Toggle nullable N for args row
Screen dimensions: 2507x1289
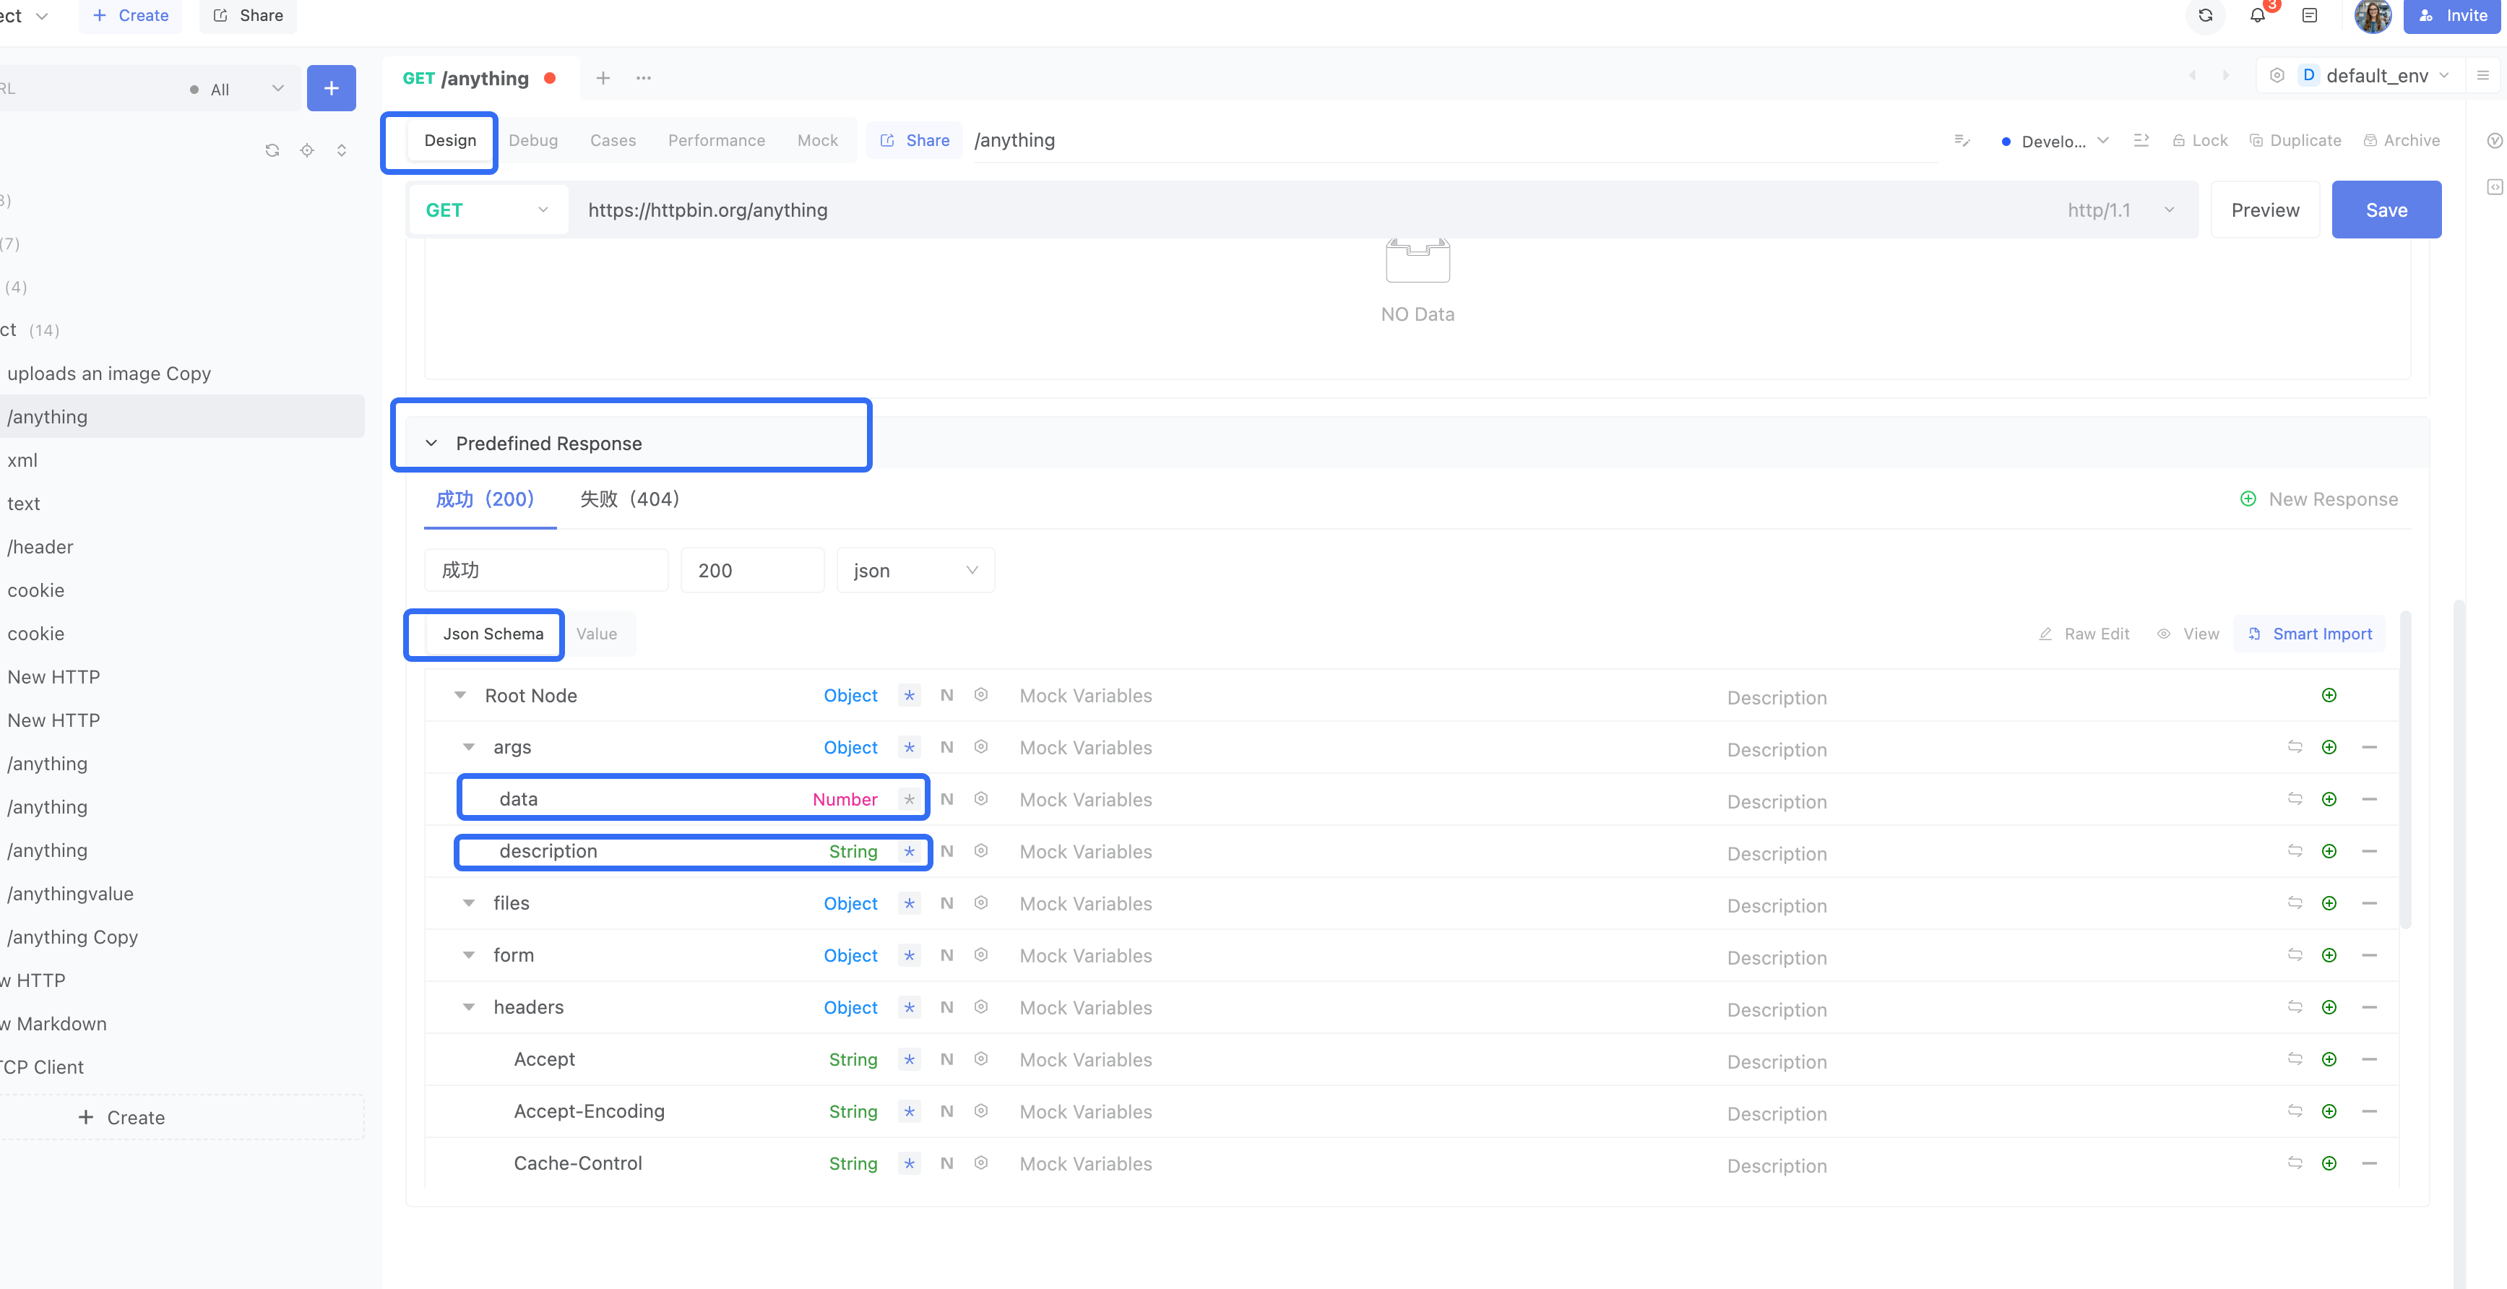[x=946, y=748]
